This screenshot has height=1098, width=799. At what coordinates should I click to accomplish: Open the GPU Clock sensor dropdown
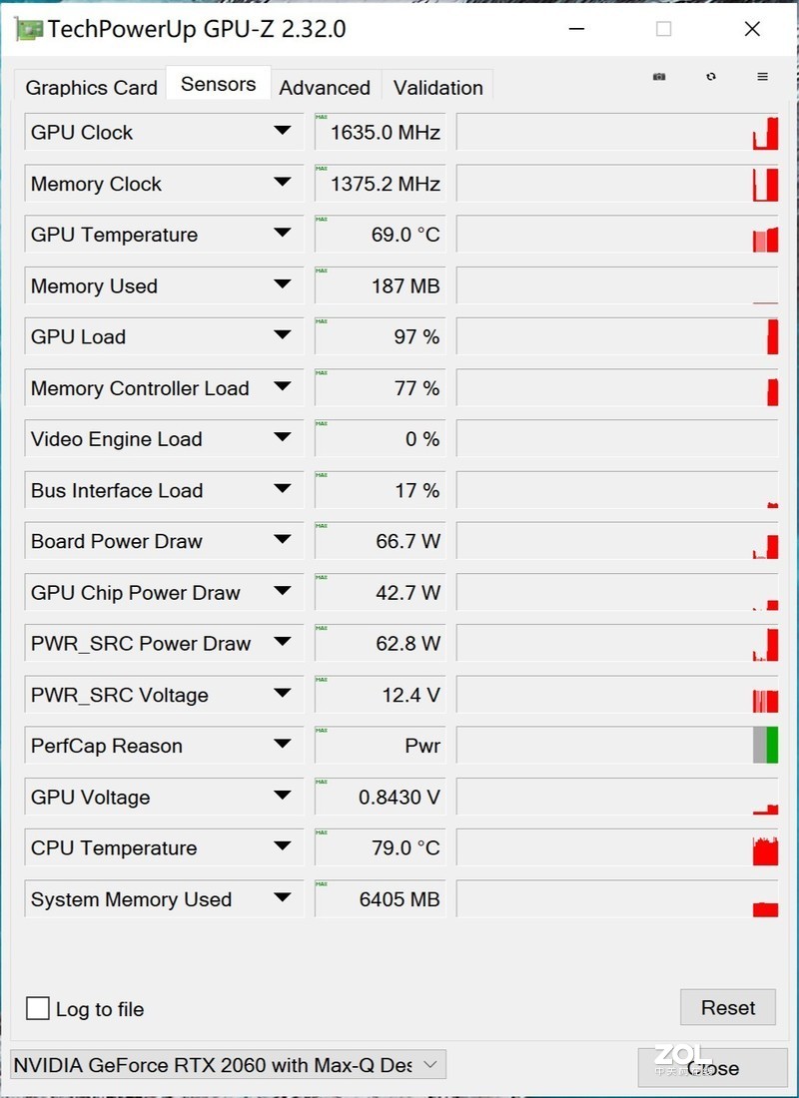click(283, 131)
